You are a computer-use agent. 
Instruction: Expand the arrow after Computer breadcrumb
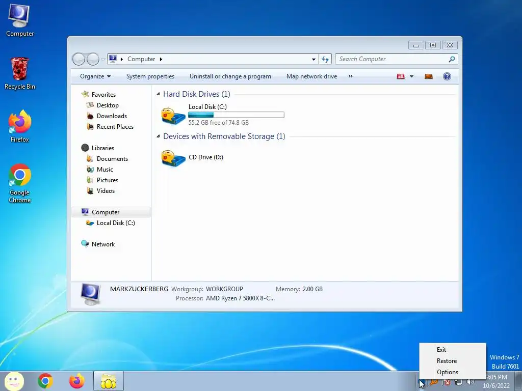coord(161,59)
